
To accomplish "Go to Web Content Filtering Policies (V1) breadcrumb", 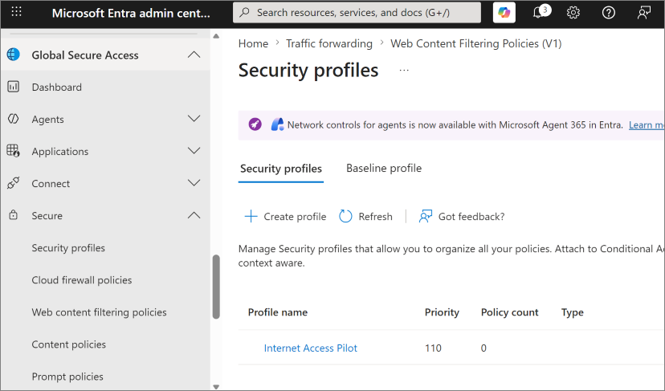I will click(475, 43).
